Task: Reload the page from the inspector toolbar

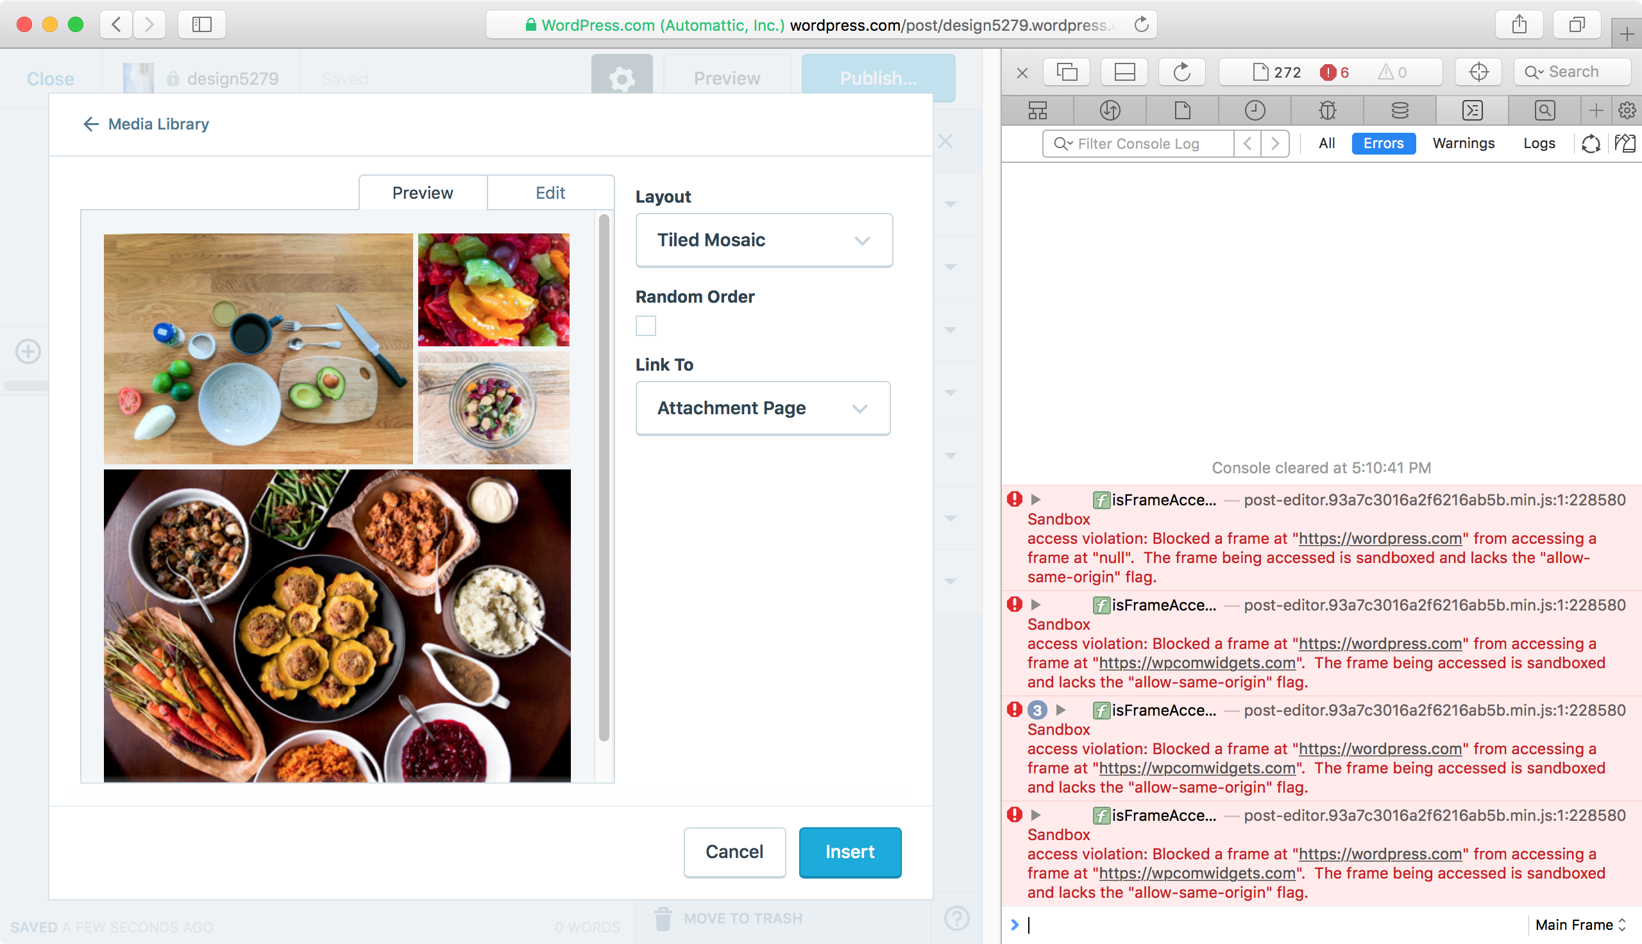Action: tap(1181, 71)
